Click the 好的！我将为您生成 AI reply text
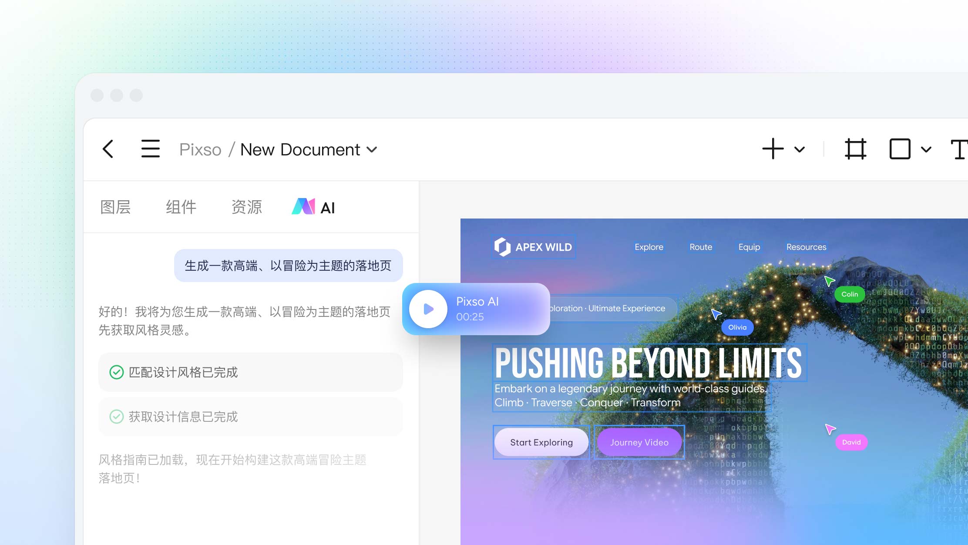This screenshot has width=968, height=545. tap(245, 321)
